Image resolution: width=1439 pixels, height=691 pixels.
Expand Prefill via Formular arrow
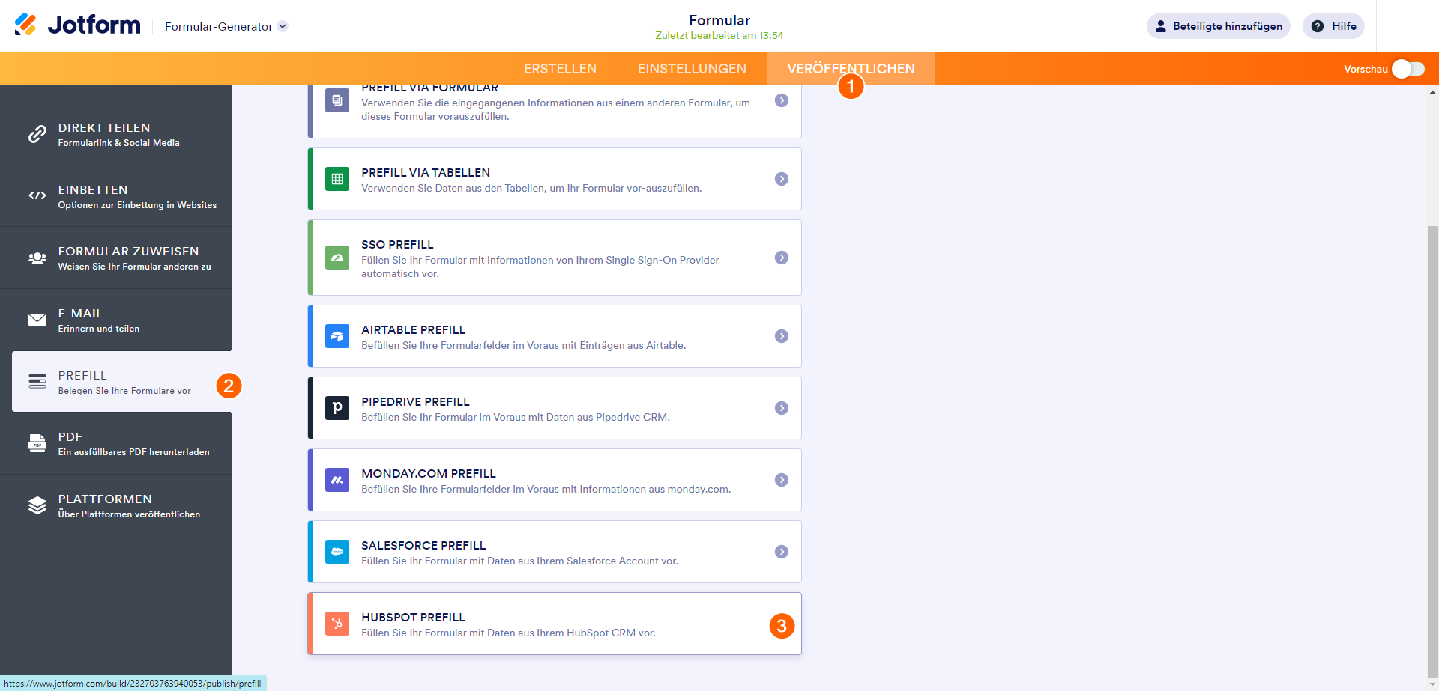782,100
